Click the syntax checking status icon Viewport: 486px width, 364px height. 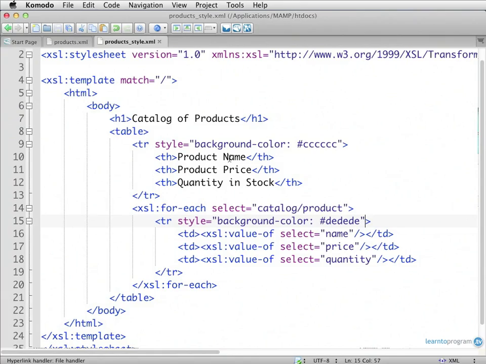pyautogui.click(x=298, y=360)
